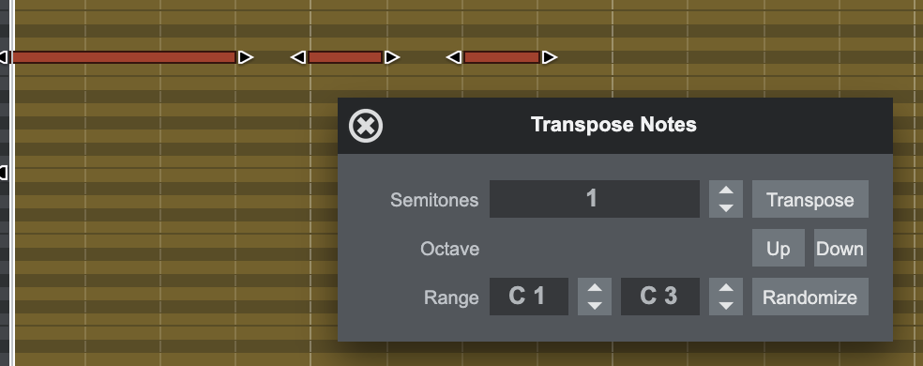Select the second red note
This screenshot has width=923, height=366.
tap(345, 57)
